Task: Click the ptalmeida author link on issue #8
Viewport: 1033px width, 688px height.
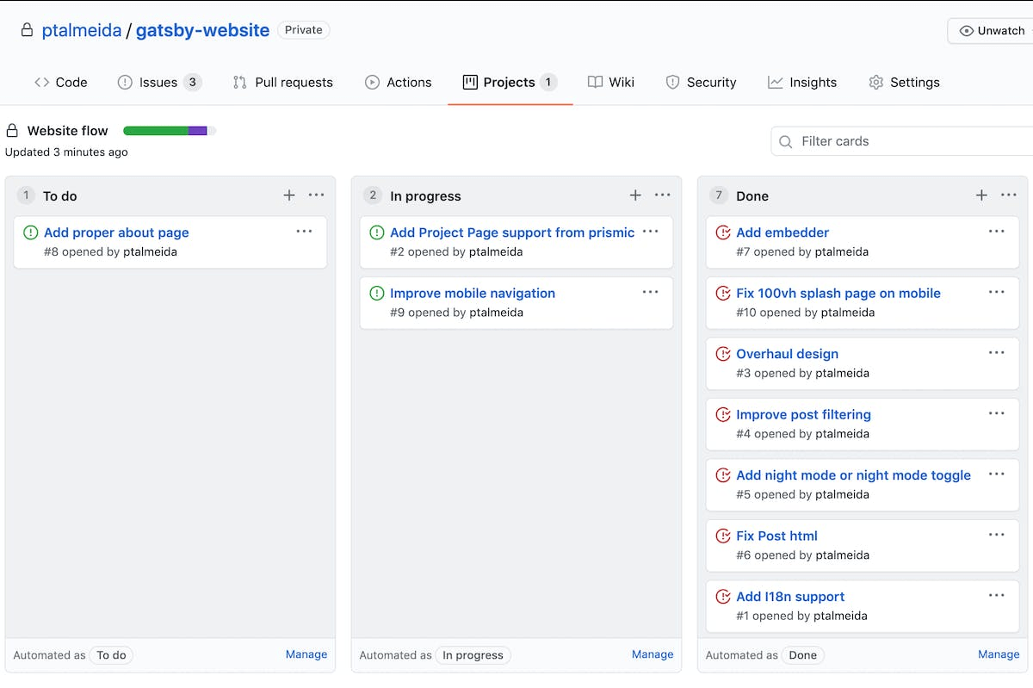Action: point(150,252)
